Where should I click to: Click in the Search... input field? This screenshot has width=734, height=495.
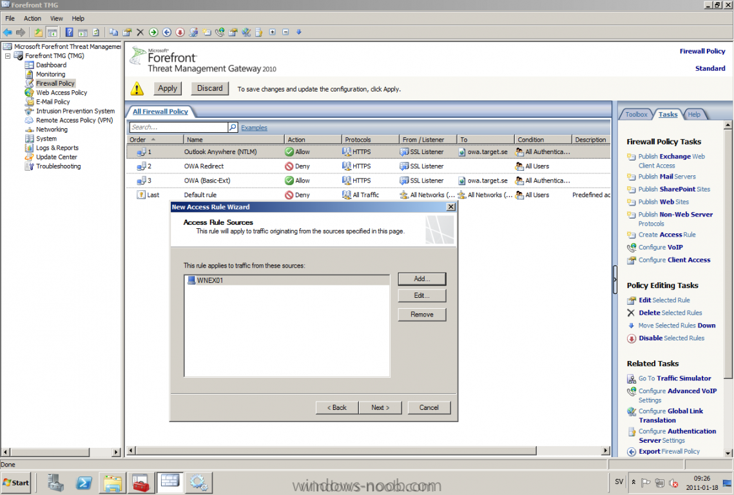tap(179, 128)
